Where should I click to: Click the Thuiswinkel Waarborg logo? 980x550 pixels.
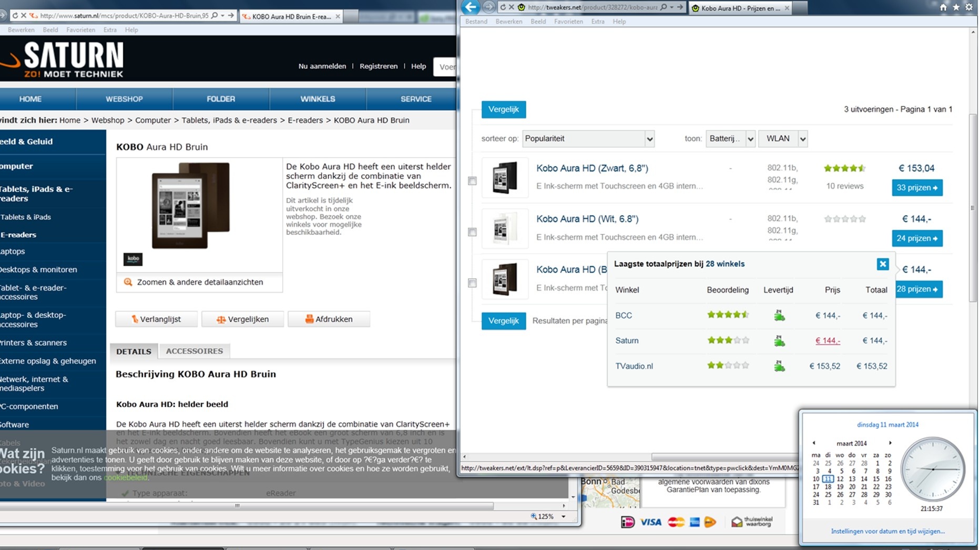tap(752, 521)
